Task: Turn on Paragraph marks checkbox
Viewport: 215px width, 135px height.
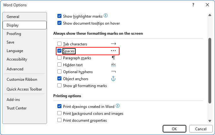Action: click(x=59, y=58)
